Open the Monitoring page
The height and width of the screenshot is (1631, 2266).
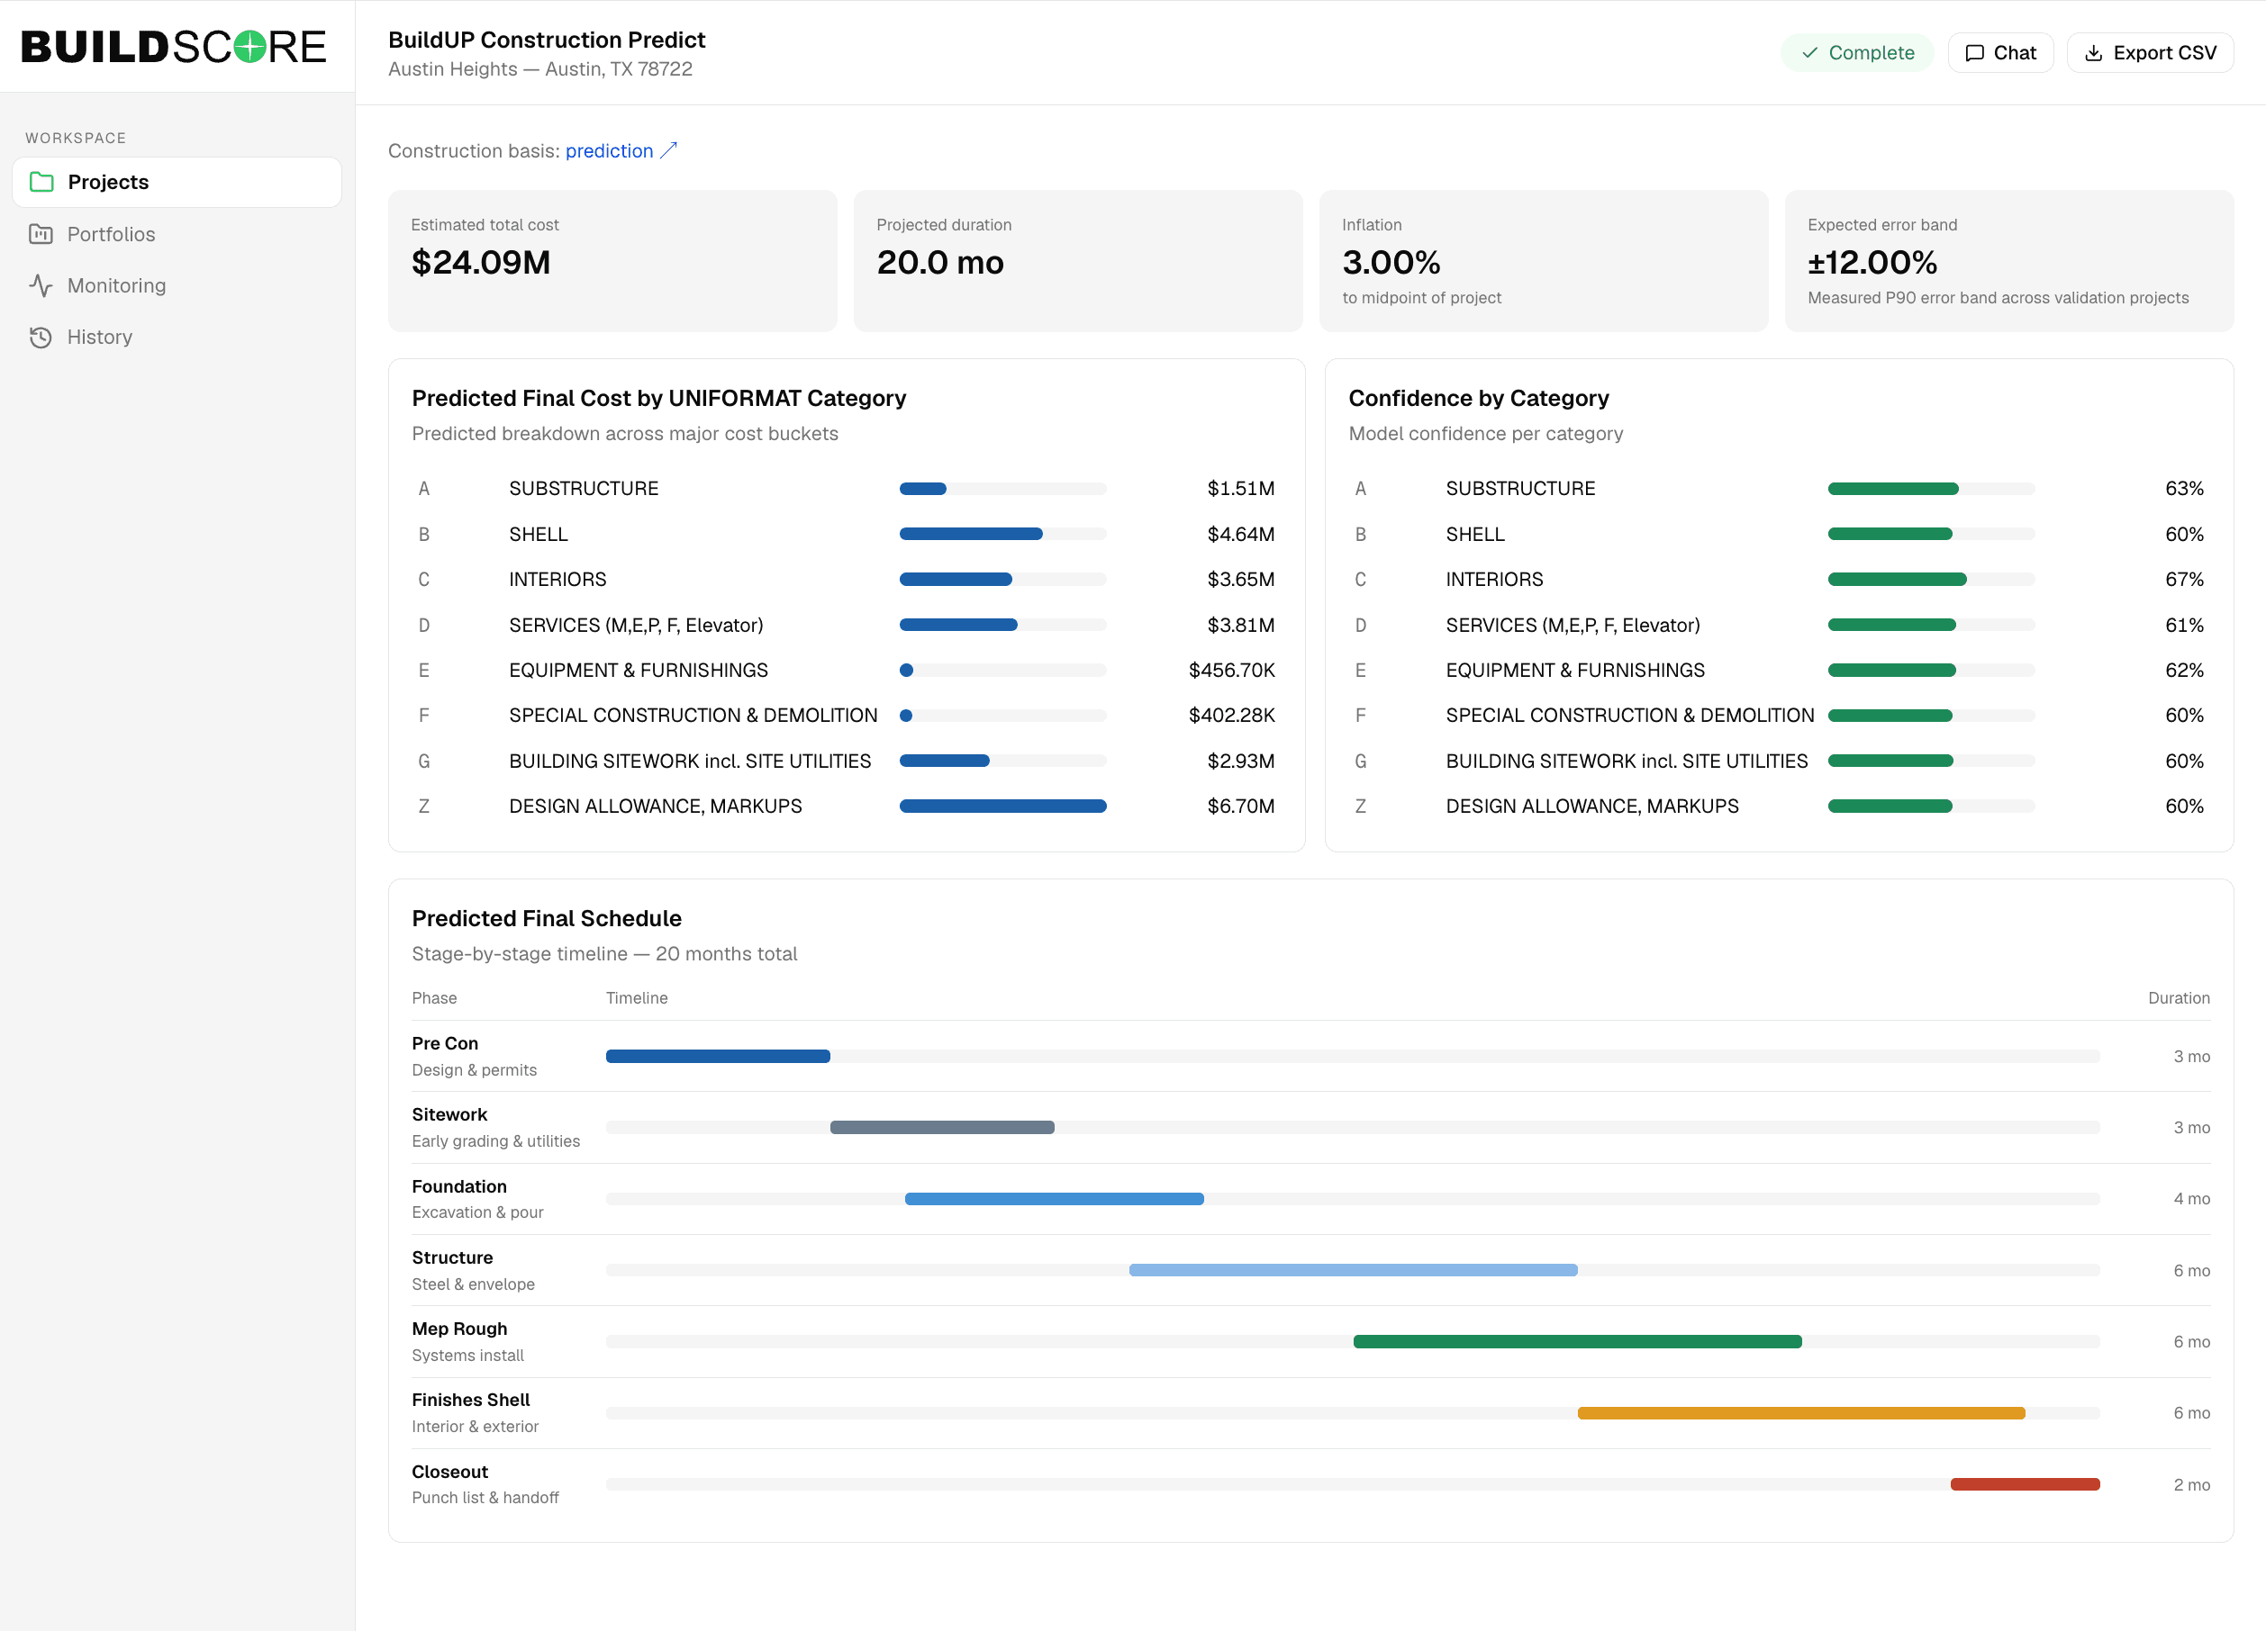177,285
